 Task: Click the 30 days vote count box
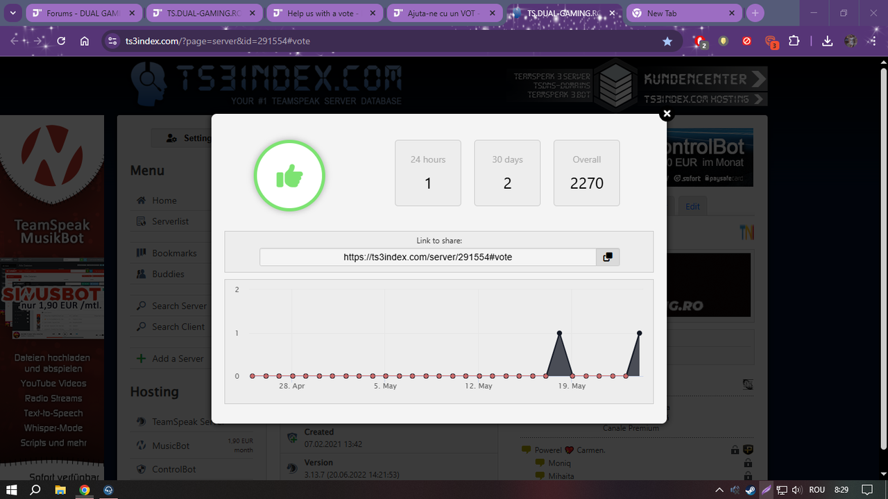507,173
